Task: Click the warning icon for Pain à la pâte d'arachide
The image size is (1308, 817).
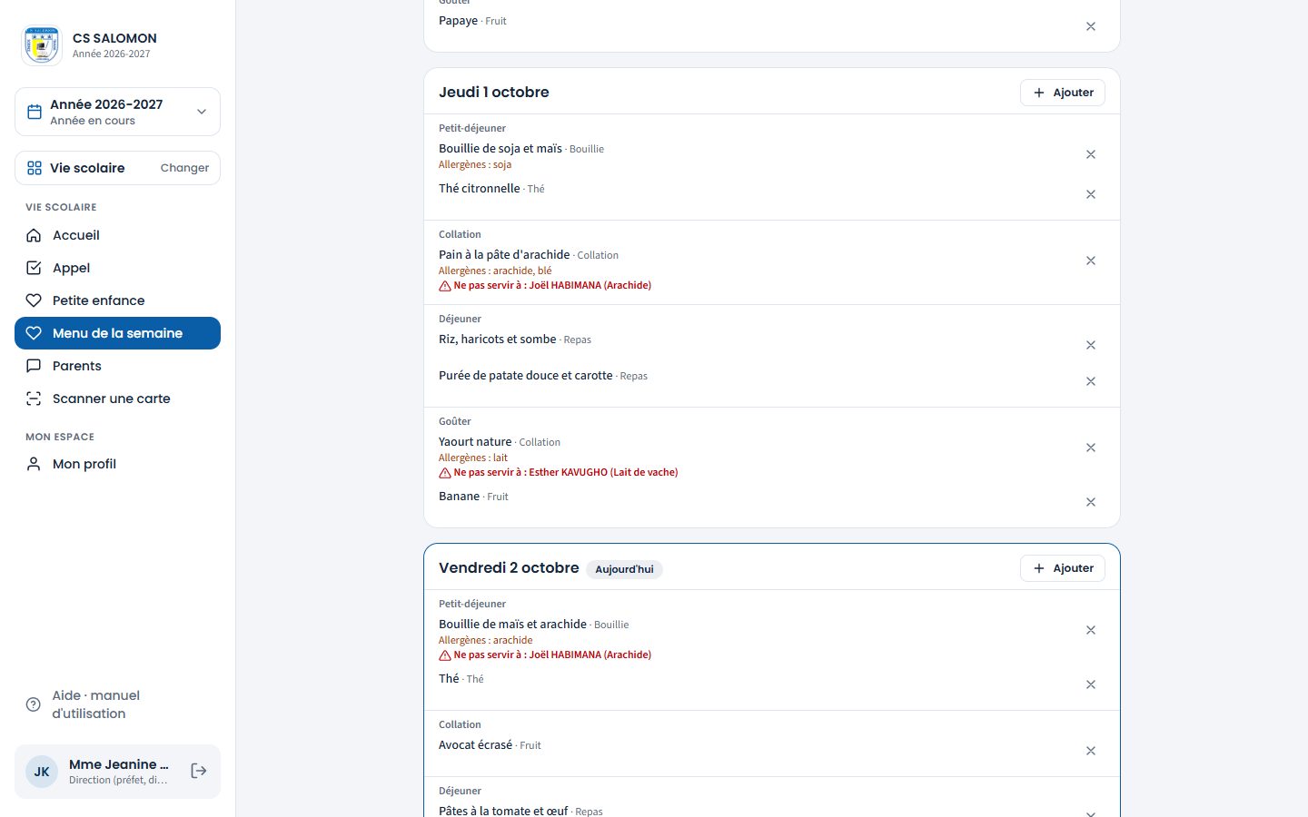Action: [445, 286]
